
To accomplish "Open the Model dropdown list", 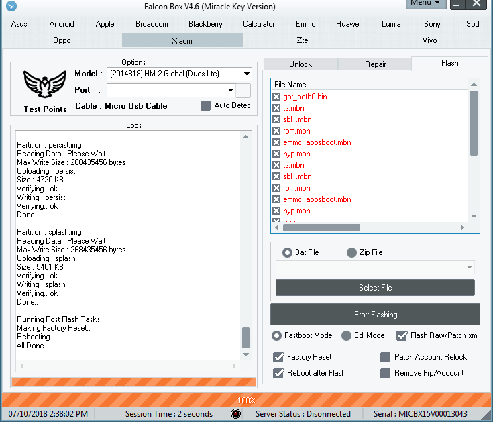I will [247, 74].
